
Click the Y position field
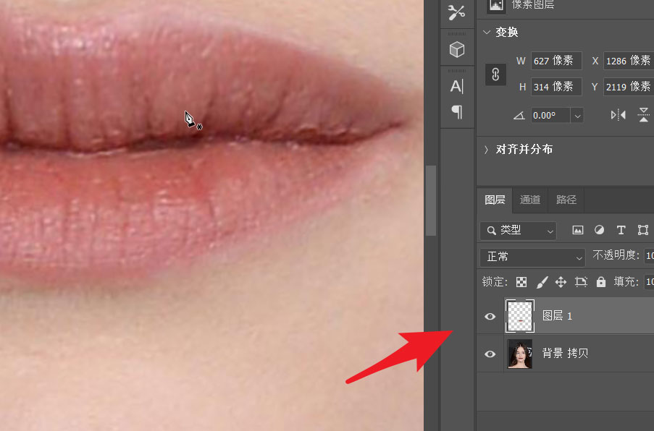[629, 87]
